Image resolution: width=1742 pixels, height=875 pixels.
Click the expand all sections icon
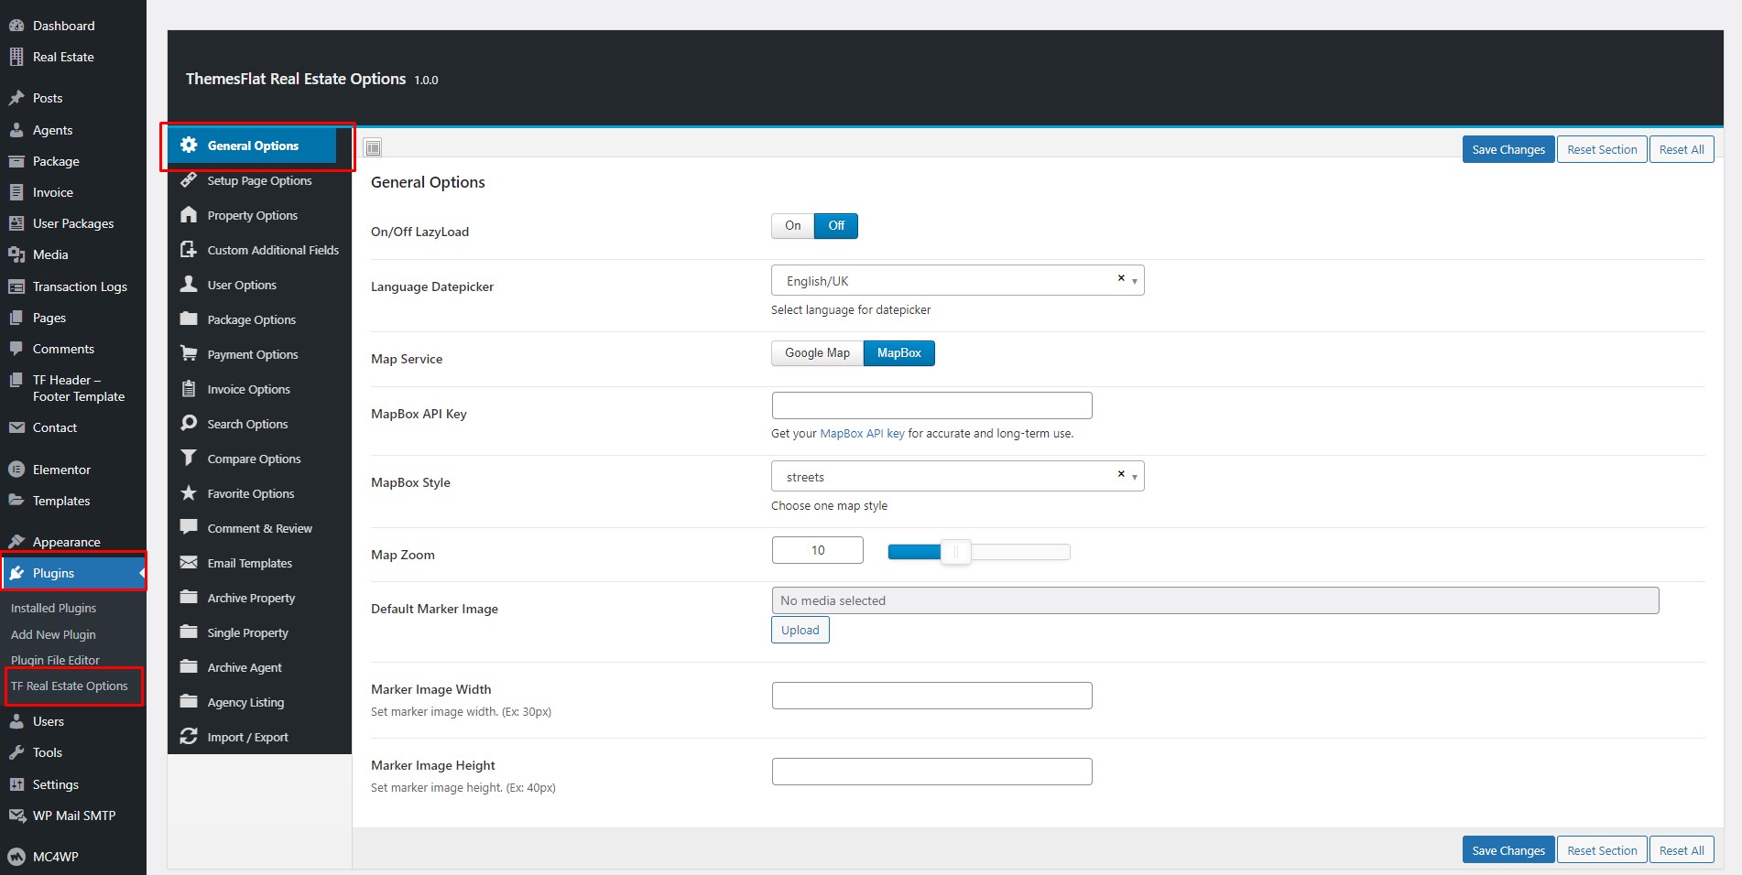click(x=373, y=147)
